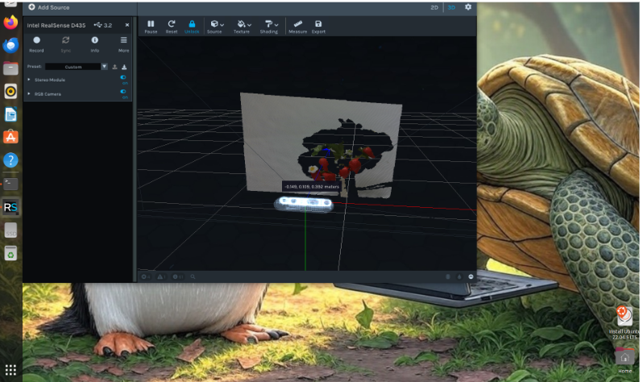643x382 pixels.
Task: Click the trash icon in status bar
Action: (448, 277)
